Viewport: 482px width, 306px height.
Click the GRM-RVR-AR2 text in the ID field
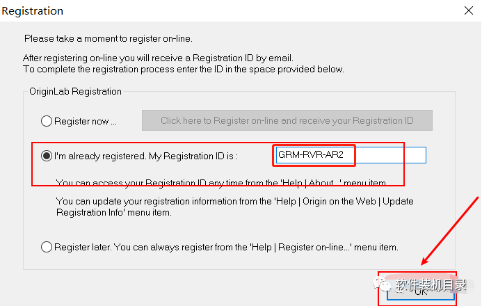[x=311, y=154]
